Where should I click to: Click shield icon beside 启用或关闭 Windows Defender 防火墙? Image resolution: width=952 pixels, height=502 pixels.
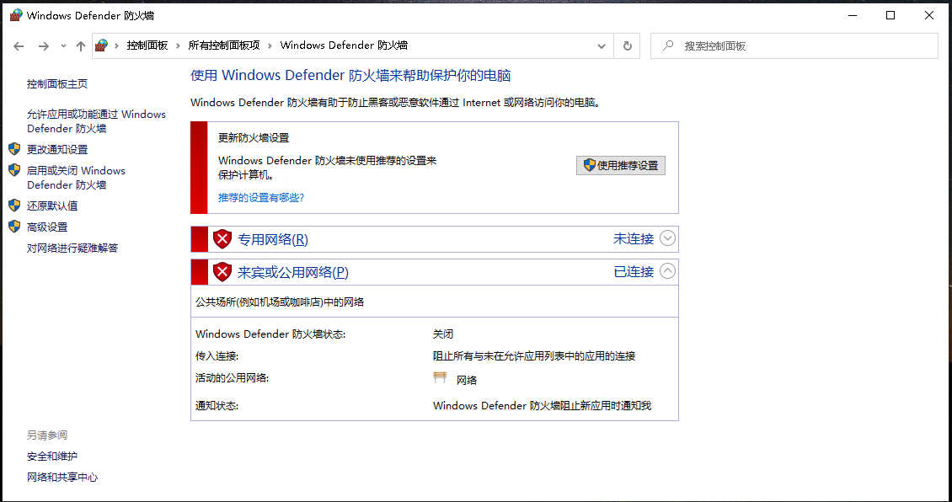tap(14, 170)
